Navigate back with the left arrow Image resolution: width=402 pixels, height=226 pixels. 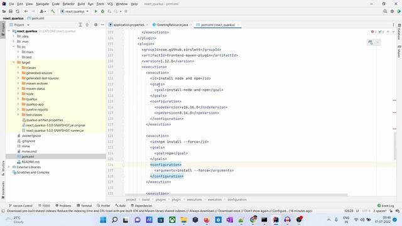point(26,11)
